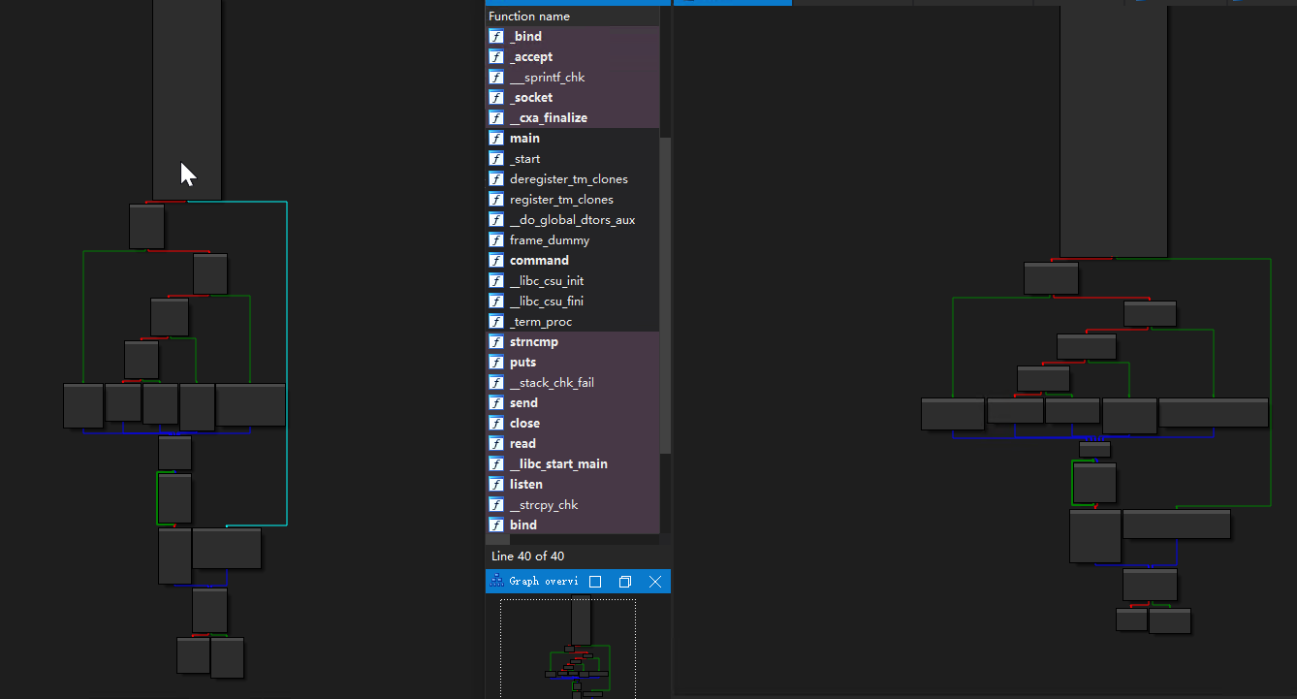The height and width of the screenshot is (699, 1297).
Task: Click the function icon beside _accept
Action: pos(496,57)
